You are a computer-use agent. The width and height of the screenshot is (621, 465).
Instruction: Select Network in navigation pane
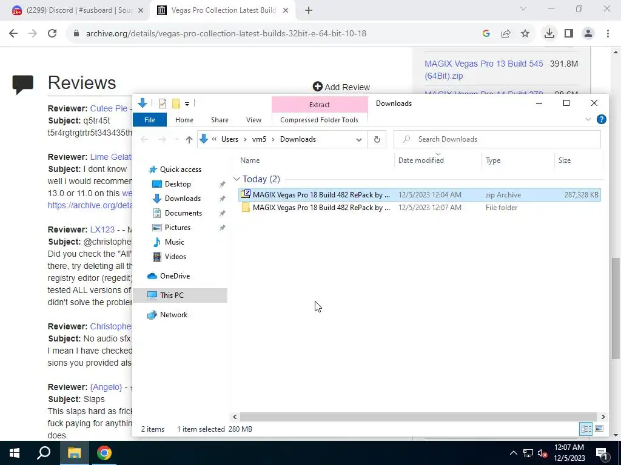pos(173,315)
